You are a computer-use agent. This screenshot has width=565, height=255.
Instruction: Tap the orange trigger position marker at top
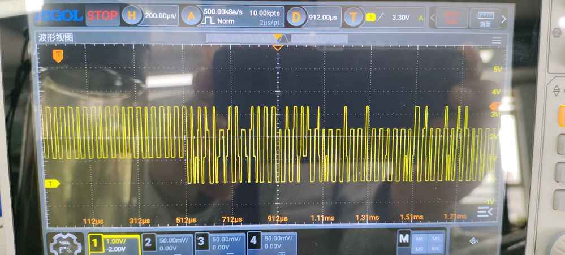click(278, 47)
